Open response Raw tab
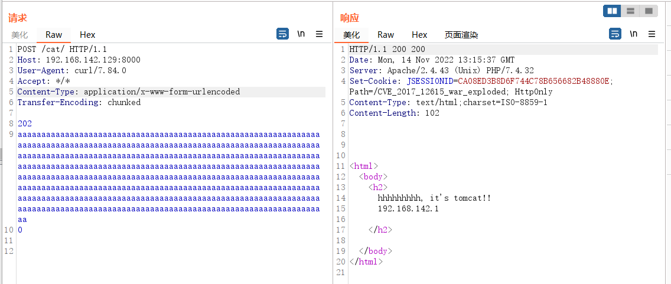Viewport: 671px width, 284px height. click(x=386, y=35)
